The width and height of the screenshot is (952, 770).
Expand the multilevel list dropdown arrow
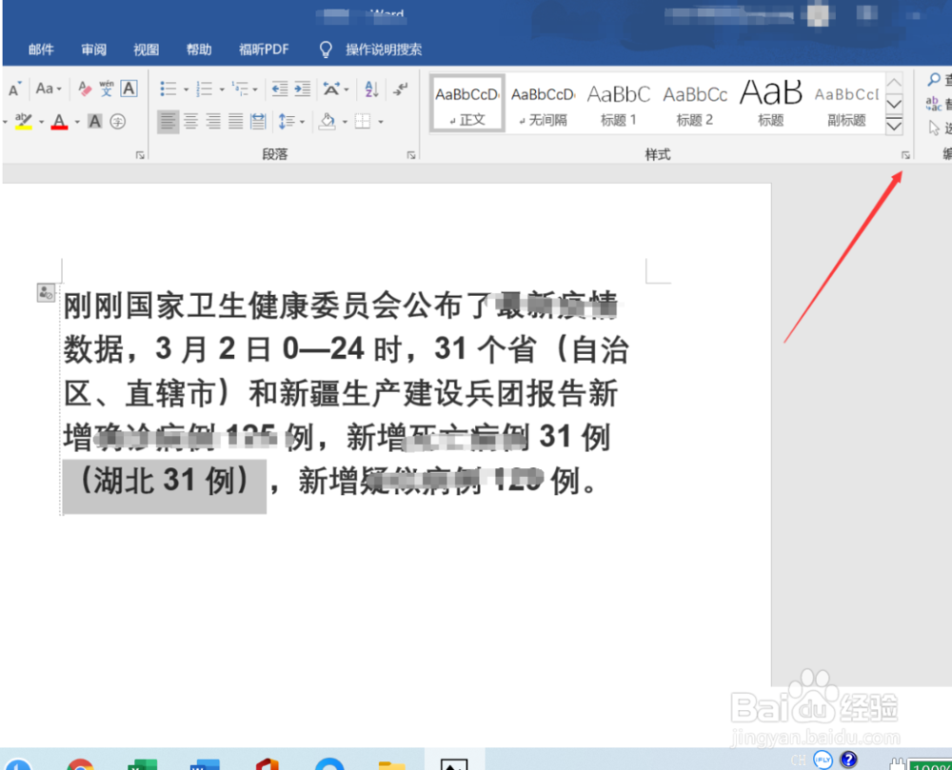(255, 89)
